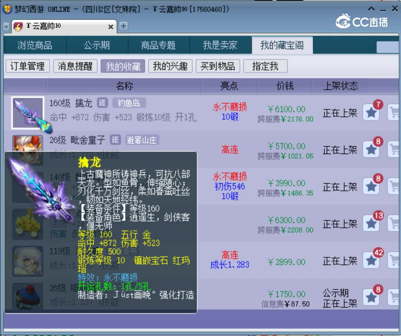The height and width of the screenshot is (336, 401).
Task: Click the 上架状态 column header
Action: tap(341, 86)
